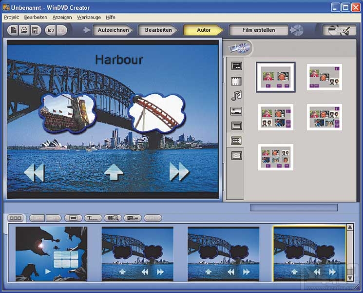Open the Werkzeuge menu
This screenshot has width=363, height=293.
coord(89,18)
